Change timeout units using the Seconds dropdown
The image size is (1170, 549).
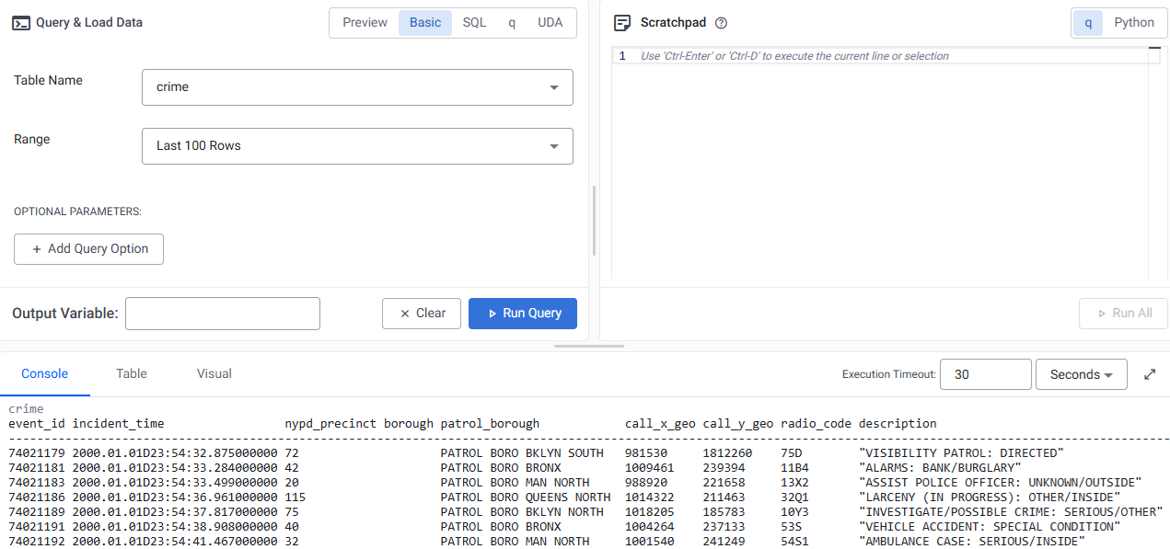tap(1081, 374)
